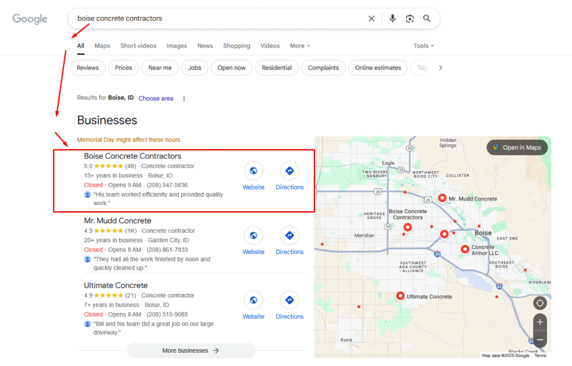Viewport: 572px width, 366px height.
Task: Click the (48) review count
Action: point(131,166)
